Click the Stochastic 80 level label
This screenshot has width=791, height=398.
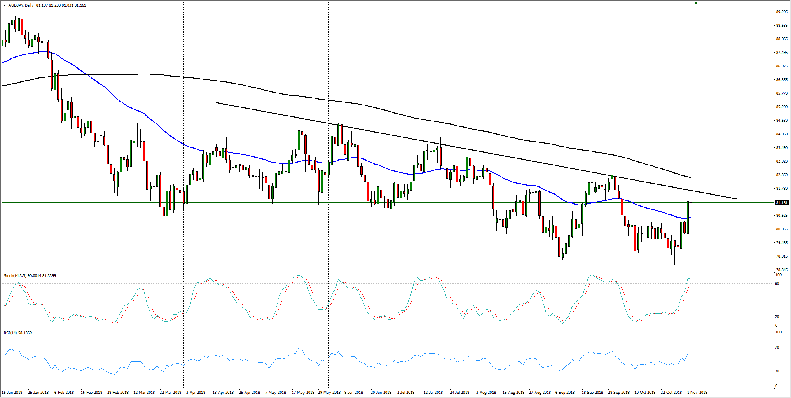pos(777,284)
